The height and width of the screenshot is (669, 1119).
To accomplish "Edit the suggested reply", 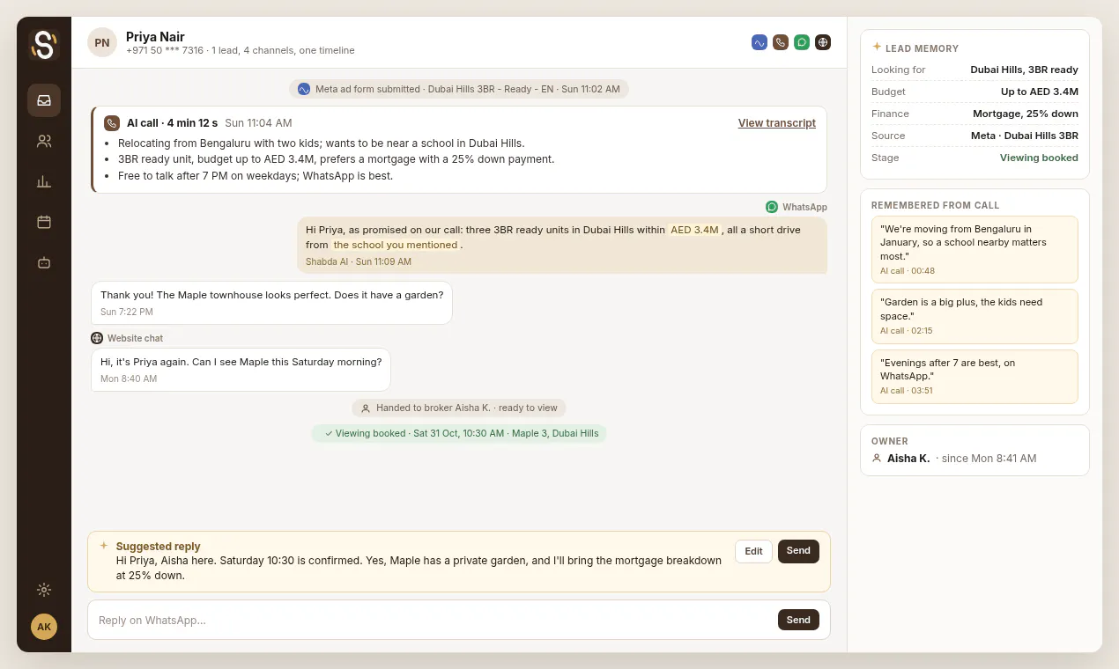I will pos(753,551).
